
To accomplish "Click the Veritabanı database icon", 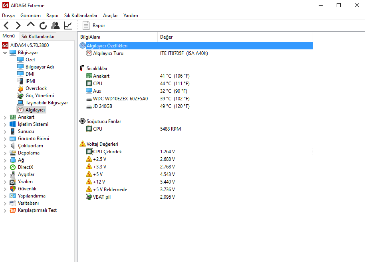I will [12, 203].
